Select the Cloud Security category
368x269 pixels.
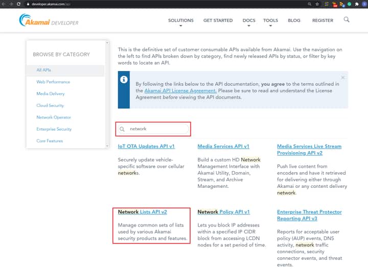tap(50, 106)
